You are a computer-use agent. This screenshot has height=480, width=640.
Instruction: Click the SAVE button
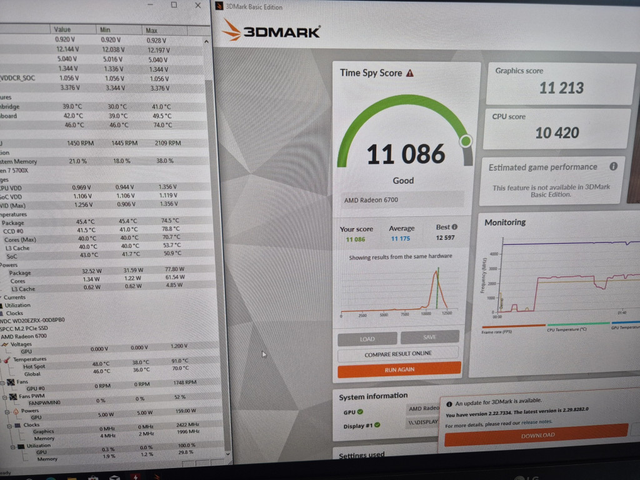[x=430, y=337]
